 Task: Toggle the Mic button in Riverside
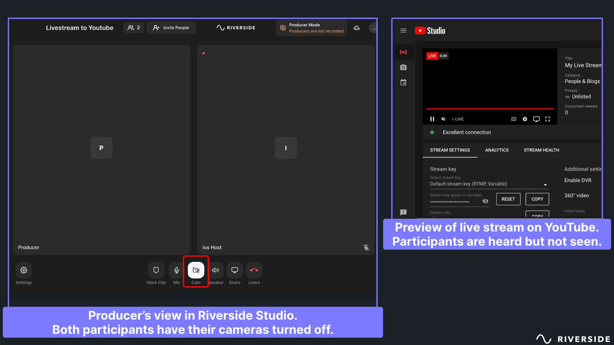pos(176,270)
